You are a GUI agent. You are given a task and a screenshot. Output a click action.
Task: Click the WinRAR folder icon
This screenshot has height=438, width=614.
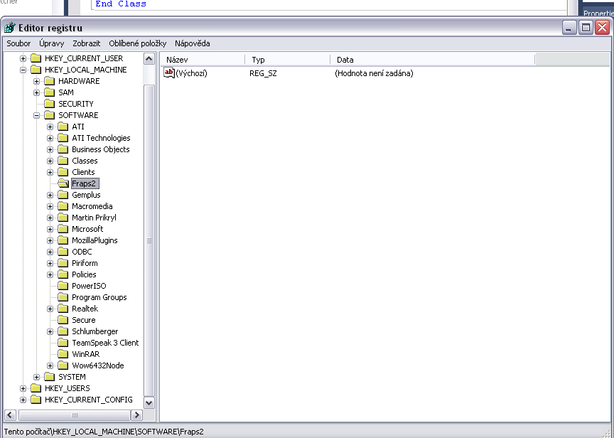63,354
